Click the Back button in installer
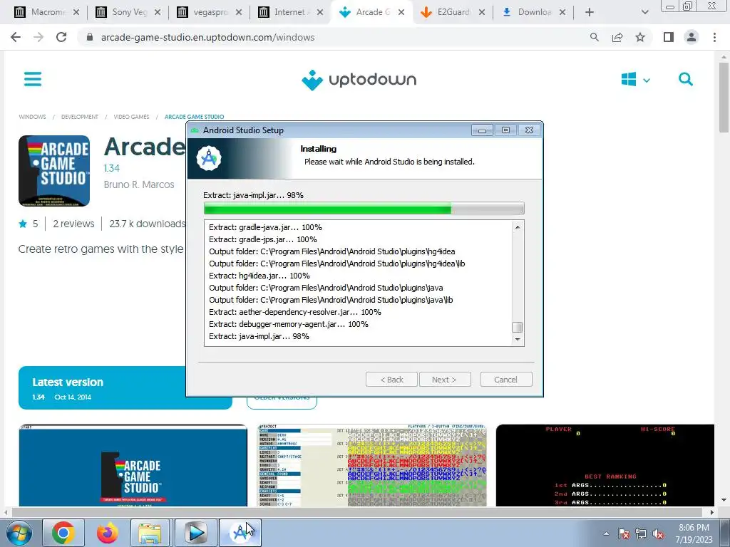This screenshot has width=730, height=547. coord(391,380)
